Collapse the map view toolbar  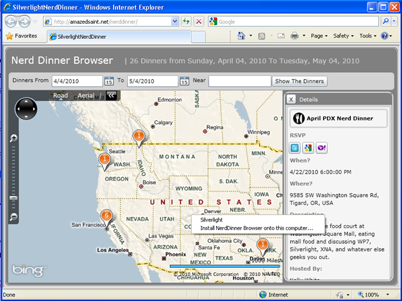(x=111, y=96)
